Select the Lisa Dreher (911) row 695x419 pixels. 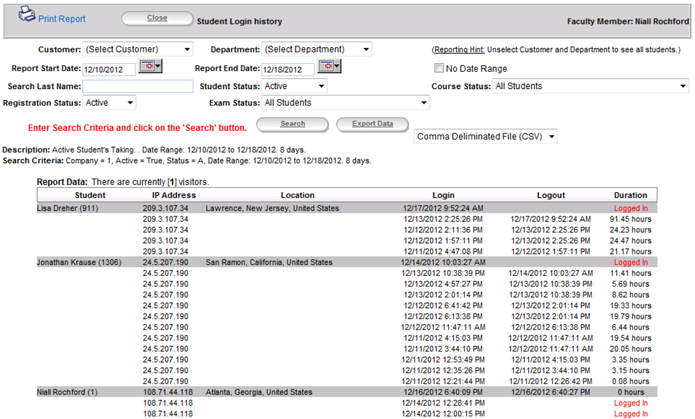[x=347, y=208]
